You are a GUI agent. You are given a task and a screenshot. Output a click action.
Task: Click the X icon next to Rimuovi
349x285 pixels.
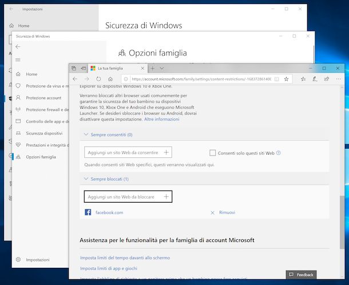point(213,213)
